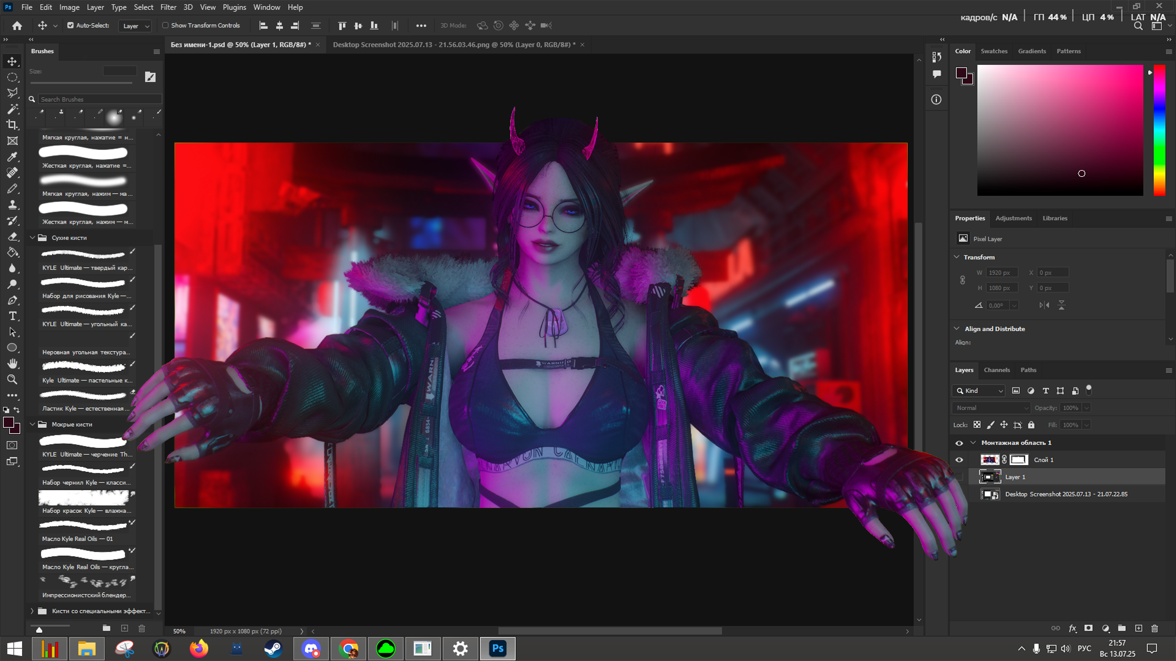Expand the Кисти со специальными эффектами folder
This screenshot has width=1176, height=661.
(x=32, y=611)
